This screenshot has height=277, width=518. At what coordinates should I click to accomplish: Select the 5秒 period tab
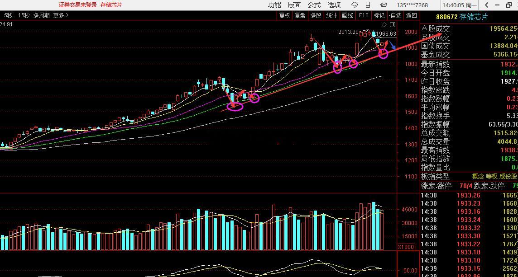point(8,15)
